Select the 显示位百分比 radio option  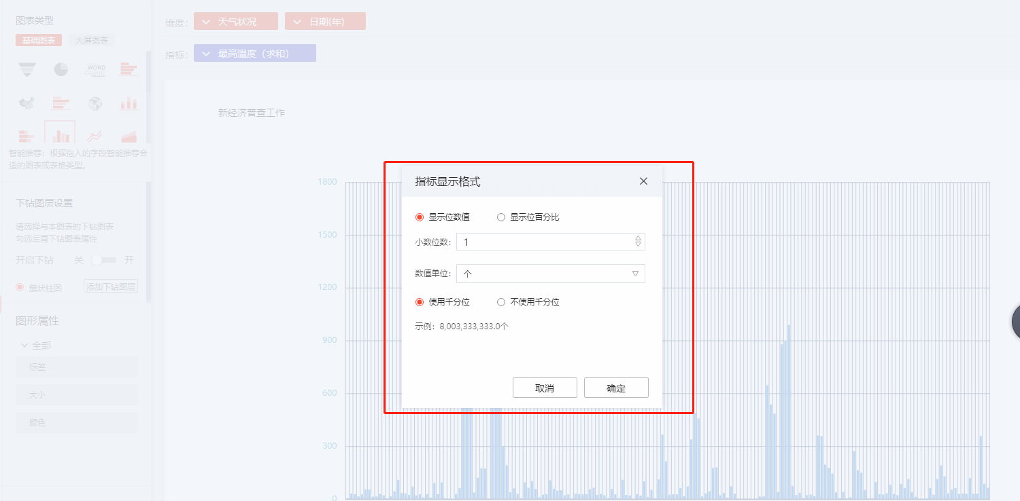coord(501,217)
